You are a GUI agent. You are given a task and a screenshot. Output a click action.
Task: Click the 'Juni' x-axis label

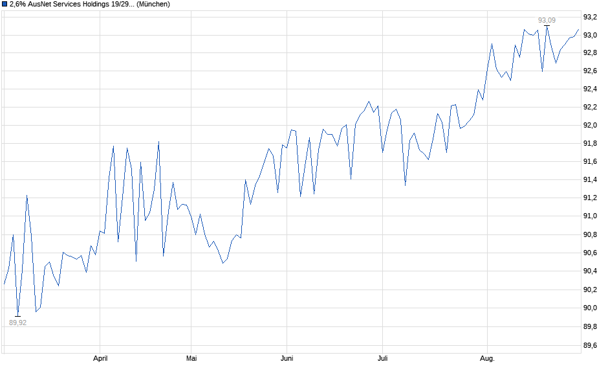pyautogui.click(x=287, y=358)
